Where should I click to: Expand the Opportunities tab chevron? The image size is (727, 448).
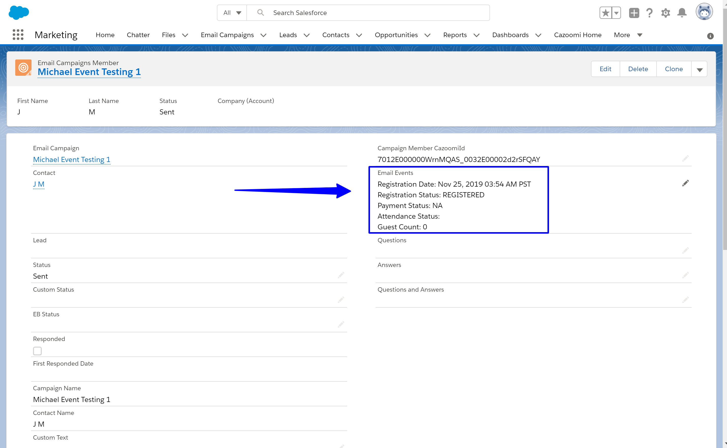(x=427, y=35)
